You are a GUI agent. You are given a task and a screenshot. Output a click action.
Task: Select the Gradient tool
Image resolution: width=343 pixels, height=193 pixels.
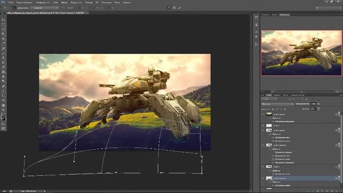pos(3,72)
